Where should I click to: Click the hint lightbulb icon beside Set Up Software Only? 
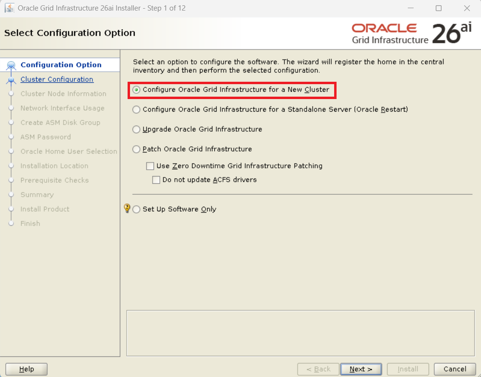click(x=127, y=208)
